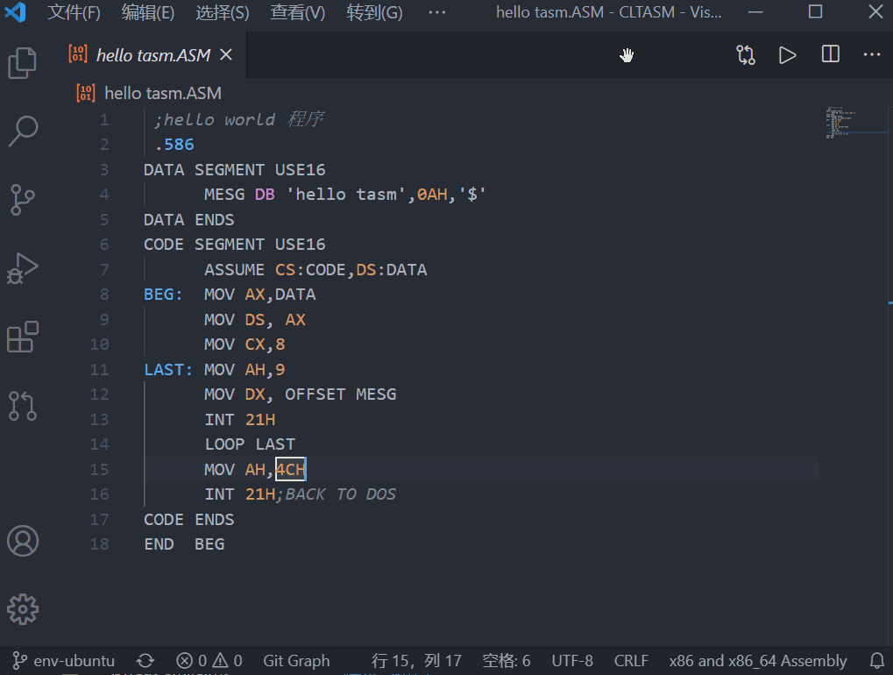Click the env-ubuntu remote indicator
The height and width of the screenshot is (675, 893).
[x=61, y=660]
